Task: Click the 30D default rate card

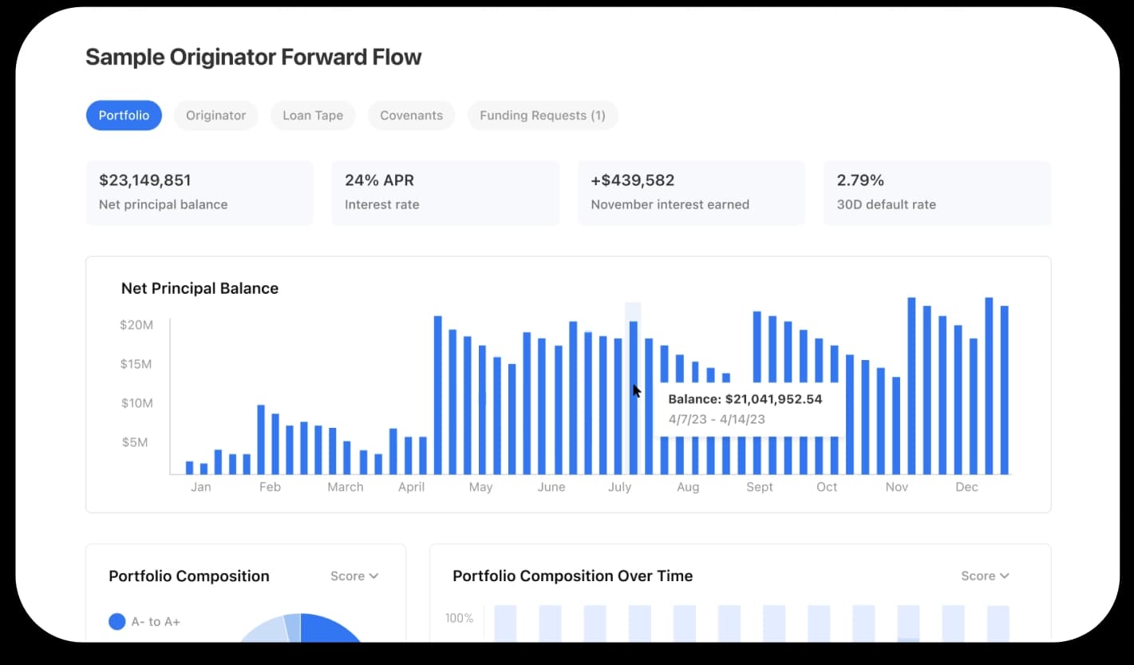Action: click(x=936, y=192)
